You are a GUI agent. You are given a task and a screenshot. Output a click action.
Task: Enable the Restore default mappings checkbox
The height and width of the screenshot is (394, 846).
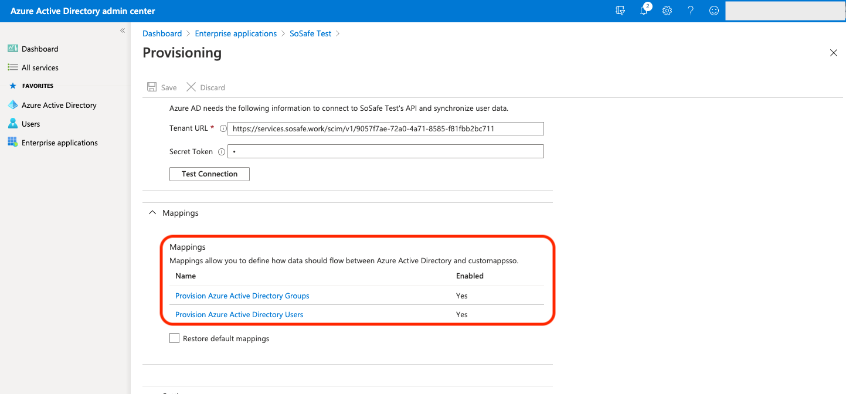(x=174, y=338)
